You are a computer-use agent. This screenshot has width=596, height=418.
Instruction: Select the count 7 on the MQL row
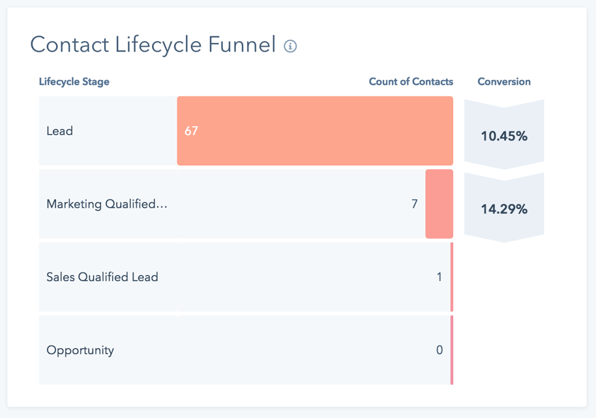[x=414, y=204]
